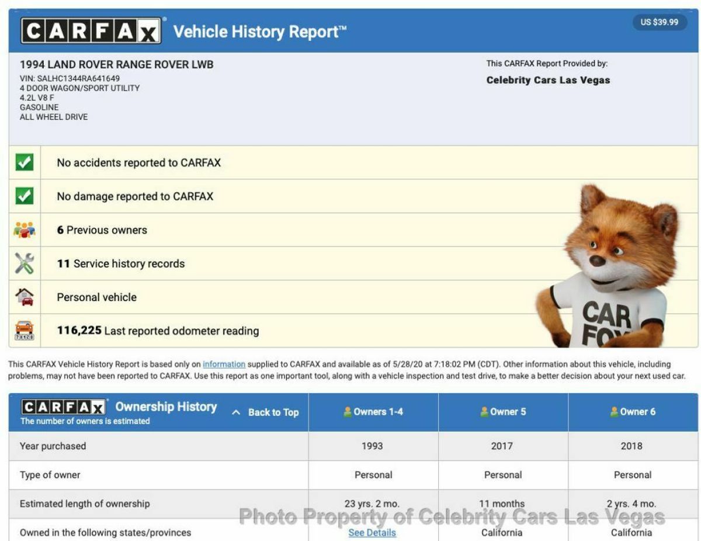
Task: Click the no damage green checkmark
Action: click(24, 196)
